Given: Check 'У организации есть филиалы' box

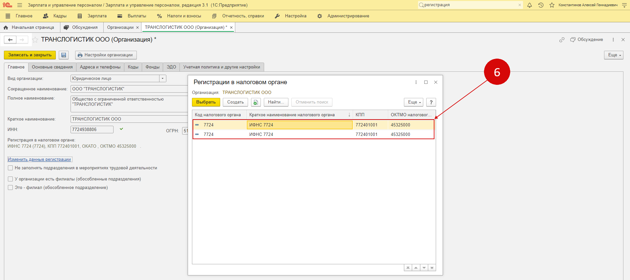Looking at the screenshot, I should point(10,179).
